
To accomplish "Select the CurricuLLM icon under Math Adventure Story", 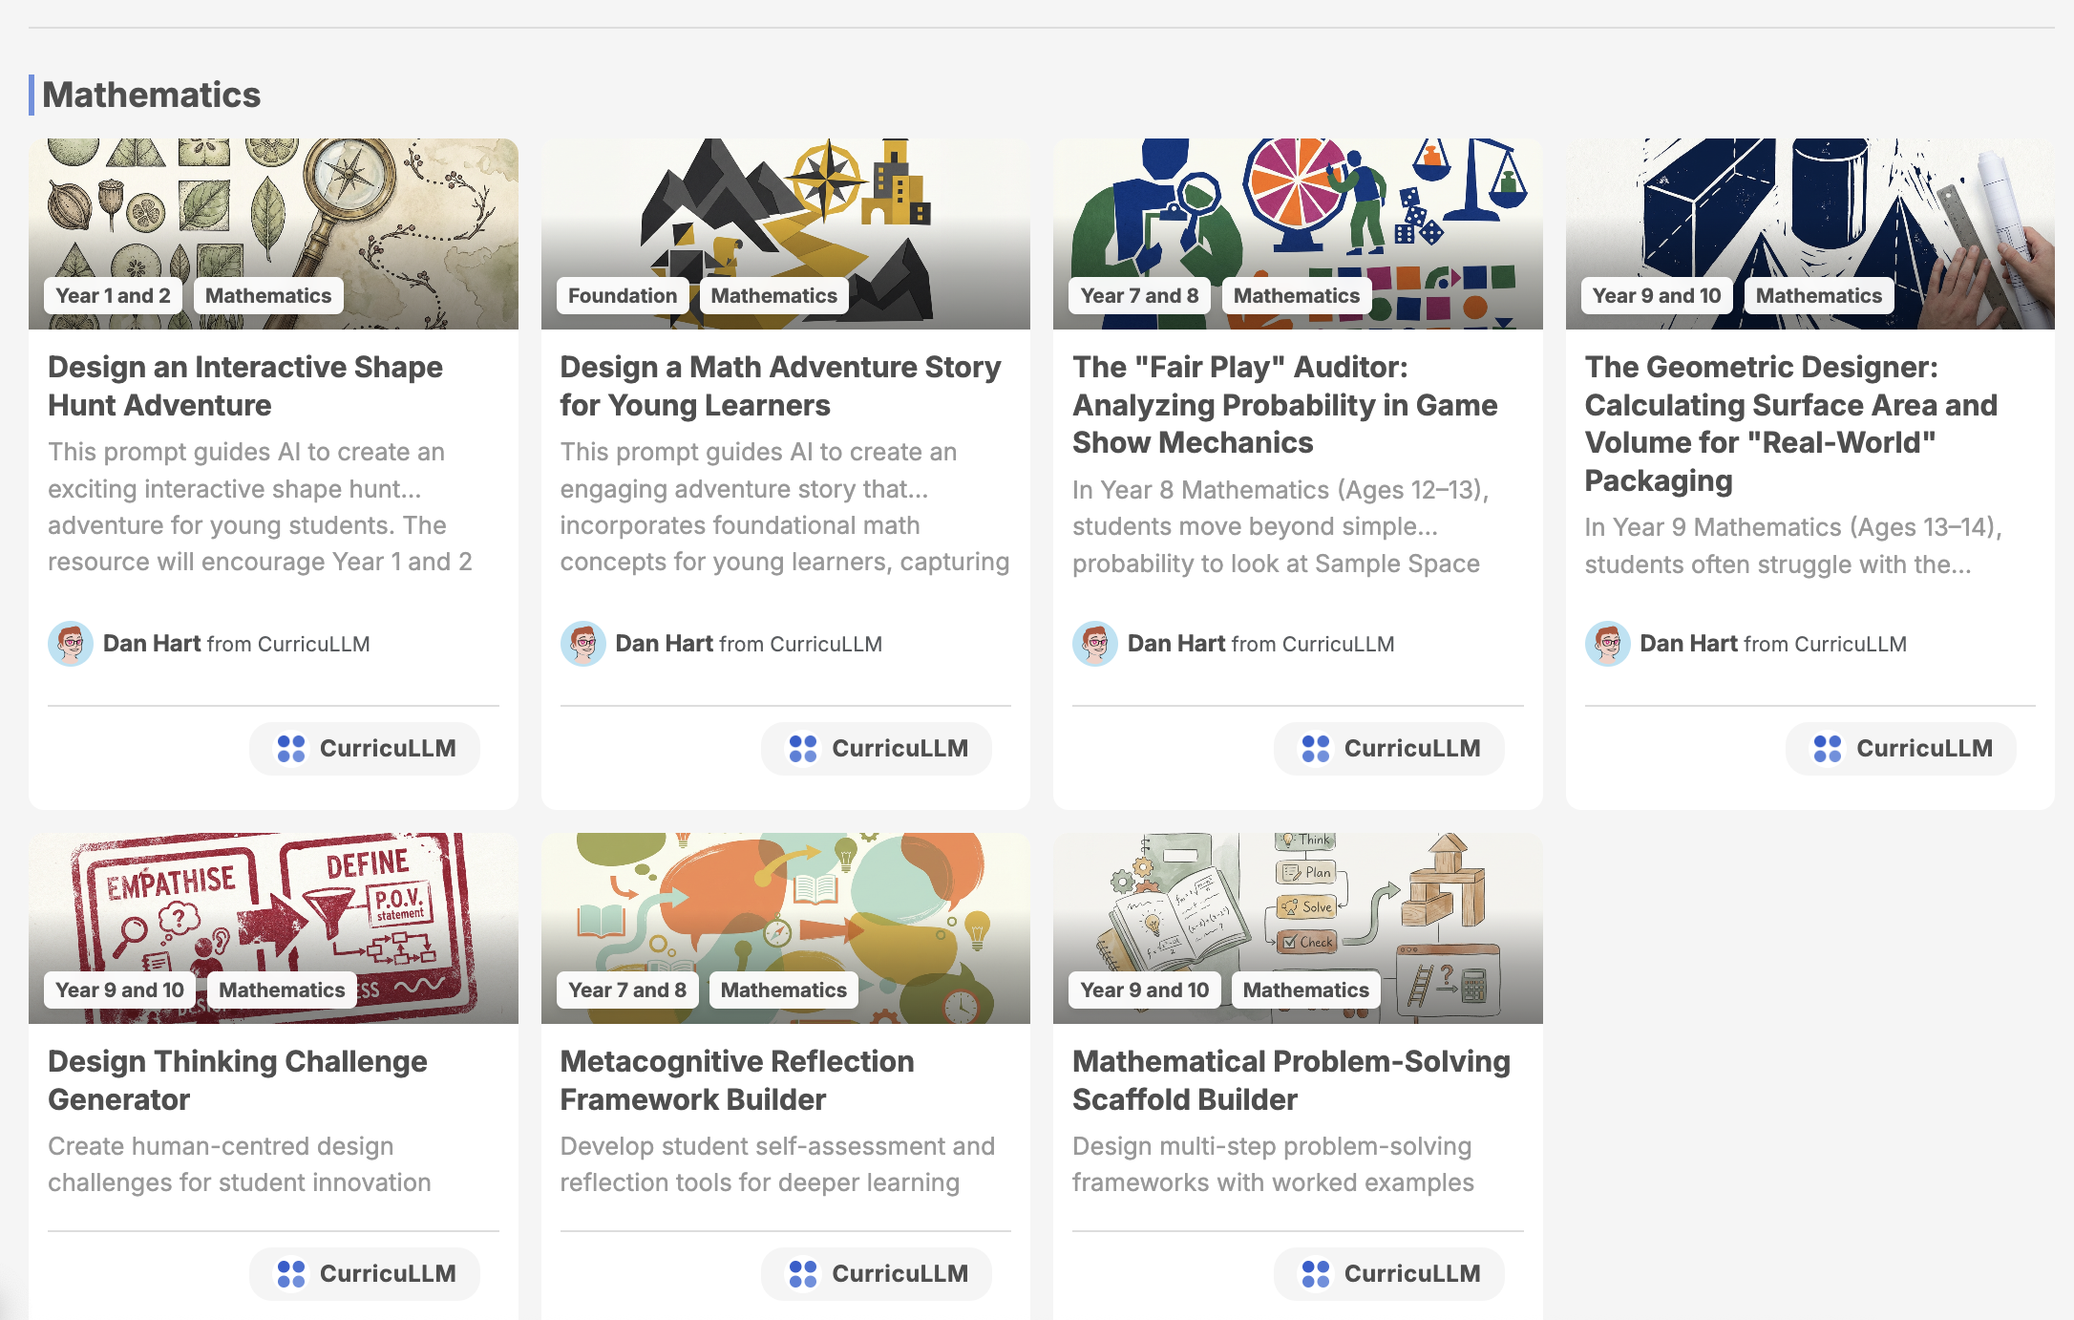I will [805, 749].
